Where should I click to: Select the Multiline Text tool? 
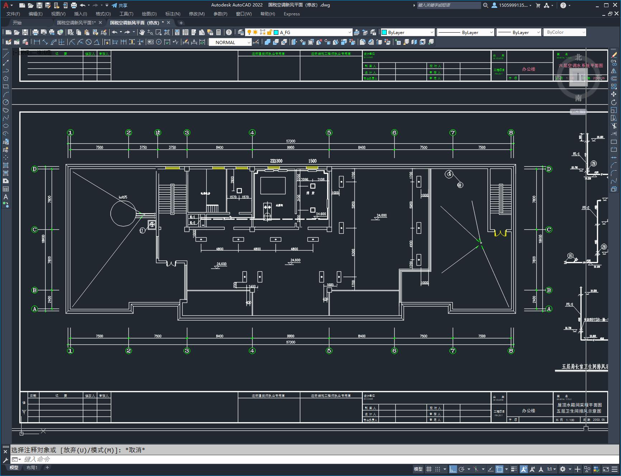coord(6,197)
